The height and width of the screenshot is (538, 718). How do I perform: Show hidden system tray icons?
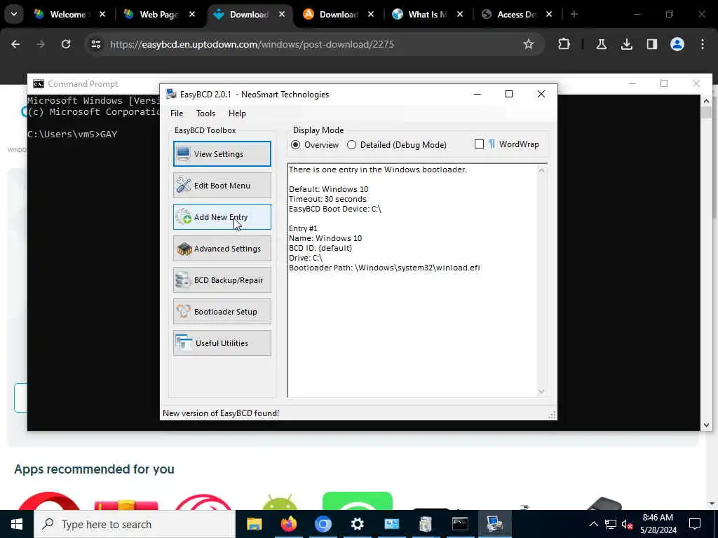click(x=593, y=524)
